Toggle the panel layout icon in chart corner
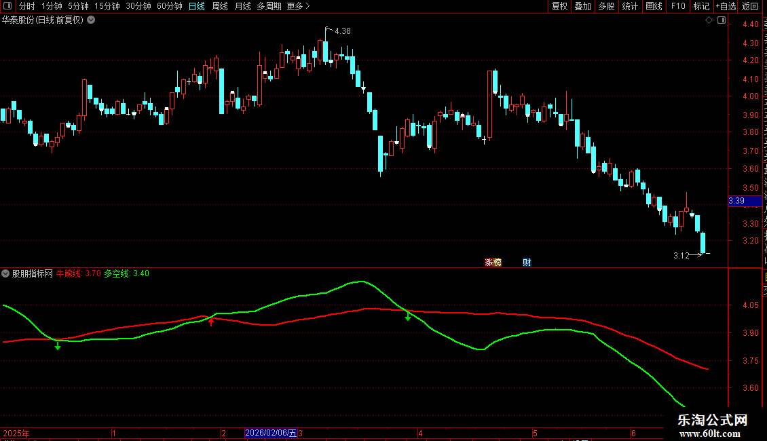The image size is (767, 441). (722, 20)
